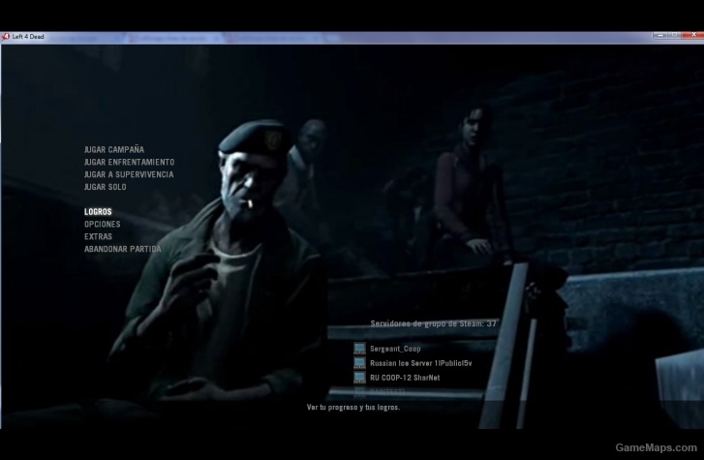Click the Sergeant_Coop server icon
This screenshot has width=704, height=460.
pos(359,348)
